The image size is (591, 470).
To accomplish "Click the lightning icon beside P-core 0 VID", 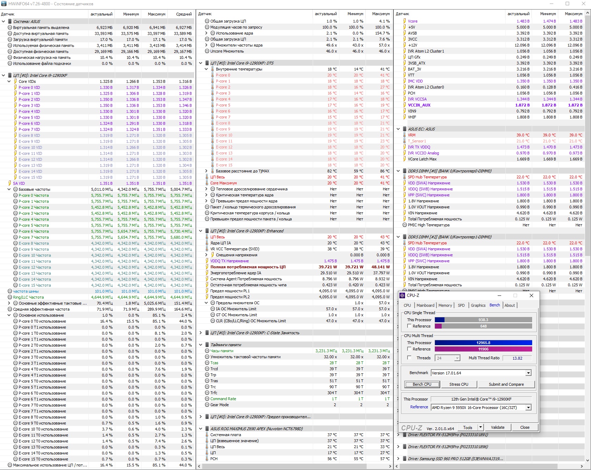I will (x=15, y=87).
